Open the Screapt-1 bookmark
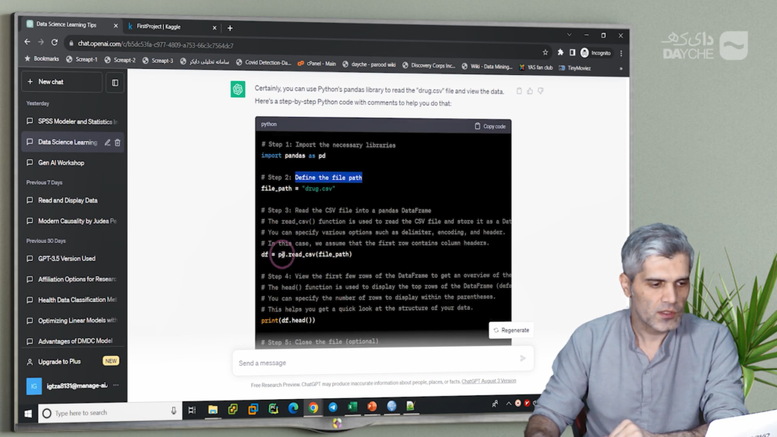 click(82, 59)
